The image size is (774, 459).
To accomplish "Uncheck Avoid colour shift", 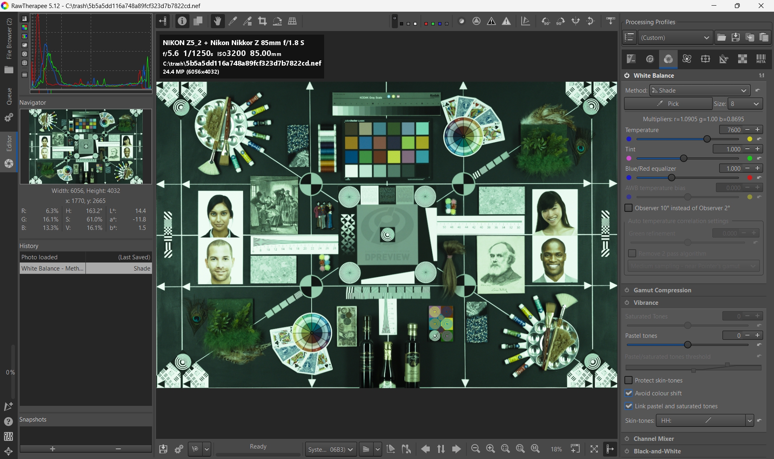I will (628, 393).
